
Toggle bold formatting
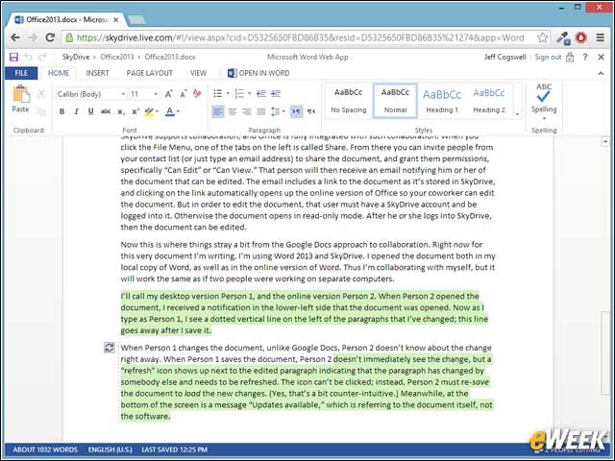pyautogui.click(x=61, y=111)
